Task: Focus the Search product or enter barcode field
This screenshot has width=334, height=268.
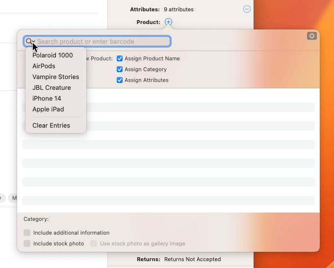Action: [x=97, y=41]
